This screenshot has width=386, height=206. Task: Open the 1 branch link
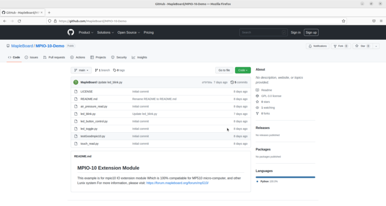(103, 70)
